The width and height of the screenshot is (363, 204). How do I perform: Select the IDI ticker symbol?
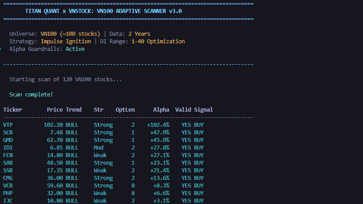pyautogui.click(x=8, y=148)
